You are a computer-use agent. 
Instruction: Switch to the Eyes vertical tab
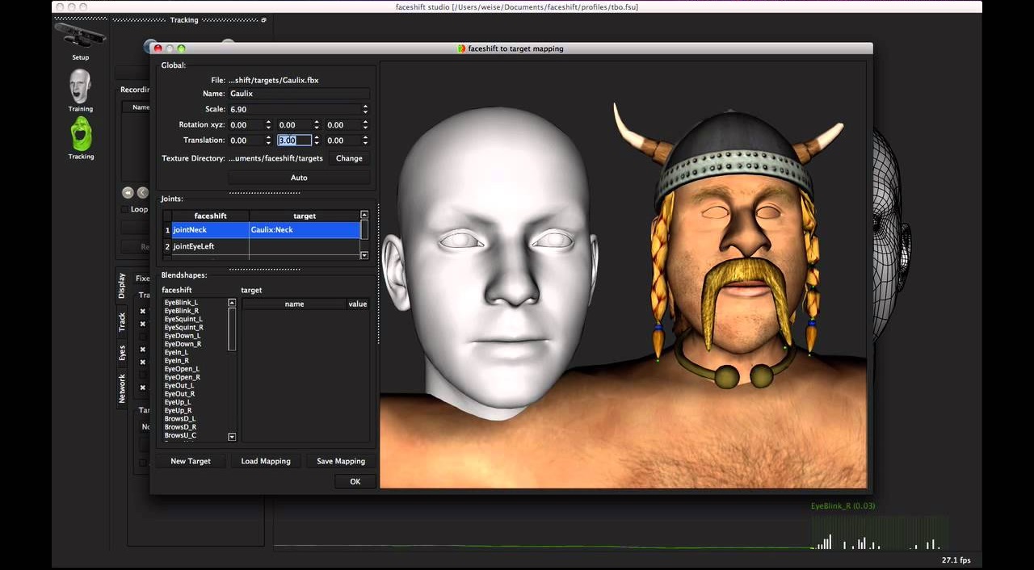pyautogui.click(x=122, y=353)
